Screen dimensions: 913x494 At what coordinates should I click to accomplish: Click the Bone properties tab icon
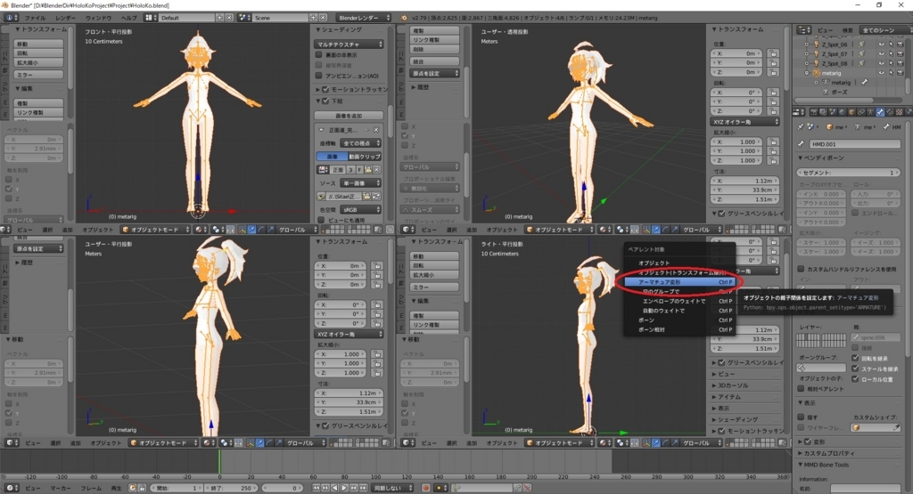[x=880, y=112]
